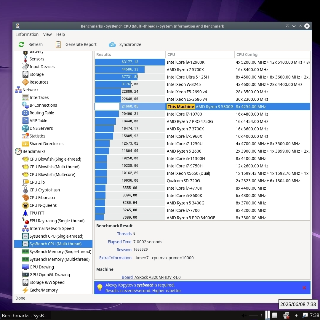Select the Intel Xeon W-3245 row

click(x=202, y=84)
